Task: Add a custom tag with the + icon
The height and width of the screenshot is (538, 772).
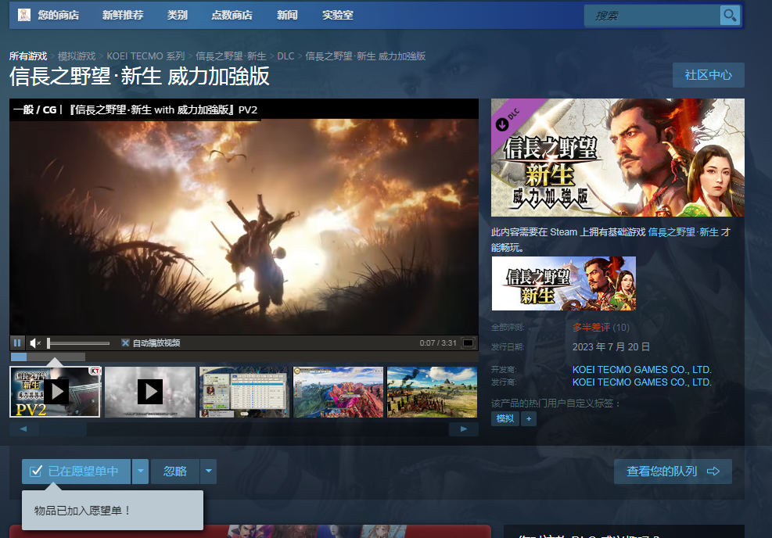Action: (529, 418)
